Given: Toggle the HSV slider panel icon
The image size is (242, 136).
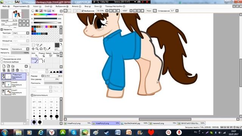Looking at the screenshot, I should 41,11.
